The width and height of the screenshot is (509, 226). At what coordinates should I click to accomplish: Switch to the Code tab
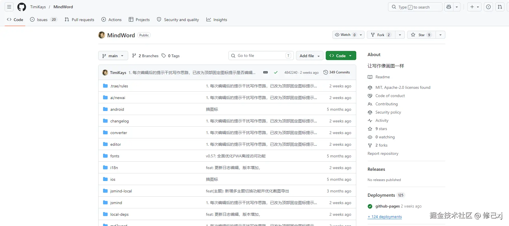(15, 20)
